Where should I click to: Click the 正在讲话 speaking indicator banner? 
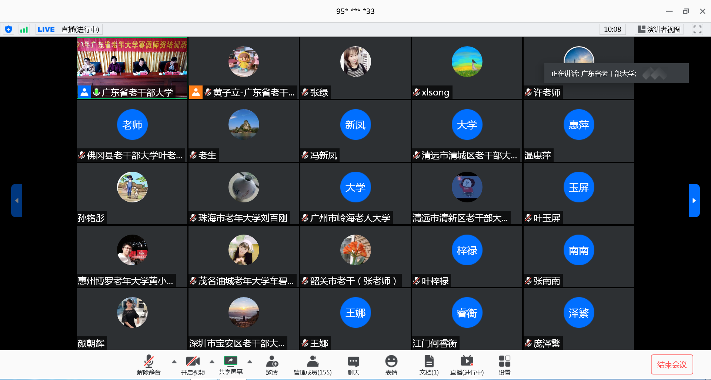click(x=616, y=73)
